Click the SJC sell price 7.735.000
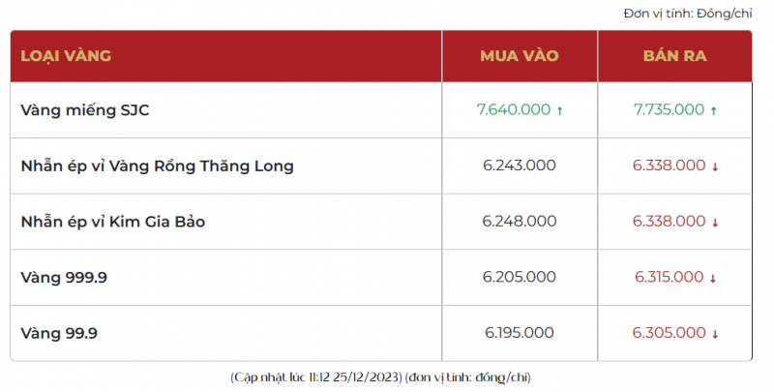This screenshot has height=392, width=774. [669, 110]
